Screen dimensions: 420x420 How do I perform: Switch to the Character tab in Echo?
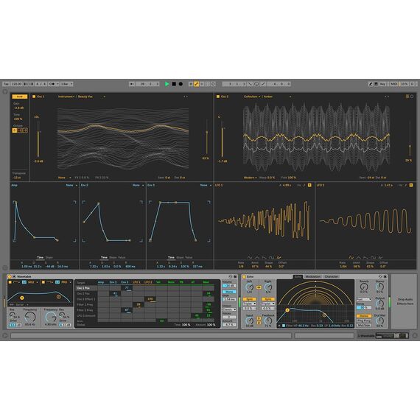(x=332, y=276)
